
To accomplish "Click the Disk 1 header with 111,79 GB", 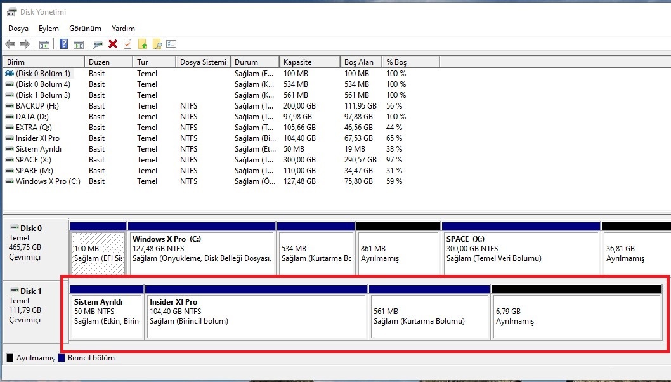I will (35, 312).
